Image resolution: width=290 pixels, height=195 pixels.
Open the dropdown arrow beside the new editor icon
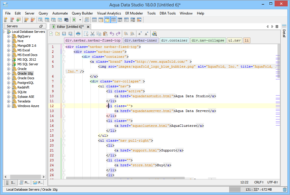click(80, 20)
